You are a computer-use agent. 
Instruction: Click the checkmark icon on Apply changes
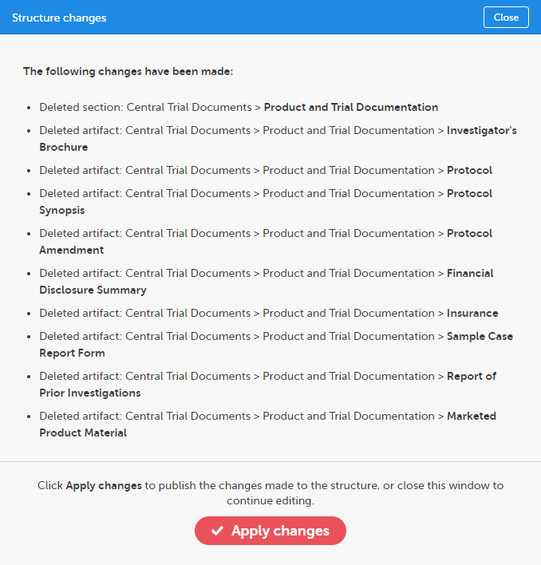click(217, 531)
